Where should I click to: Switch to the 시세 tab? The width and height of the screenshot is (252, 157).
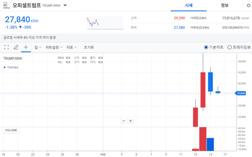coord(189,6)
